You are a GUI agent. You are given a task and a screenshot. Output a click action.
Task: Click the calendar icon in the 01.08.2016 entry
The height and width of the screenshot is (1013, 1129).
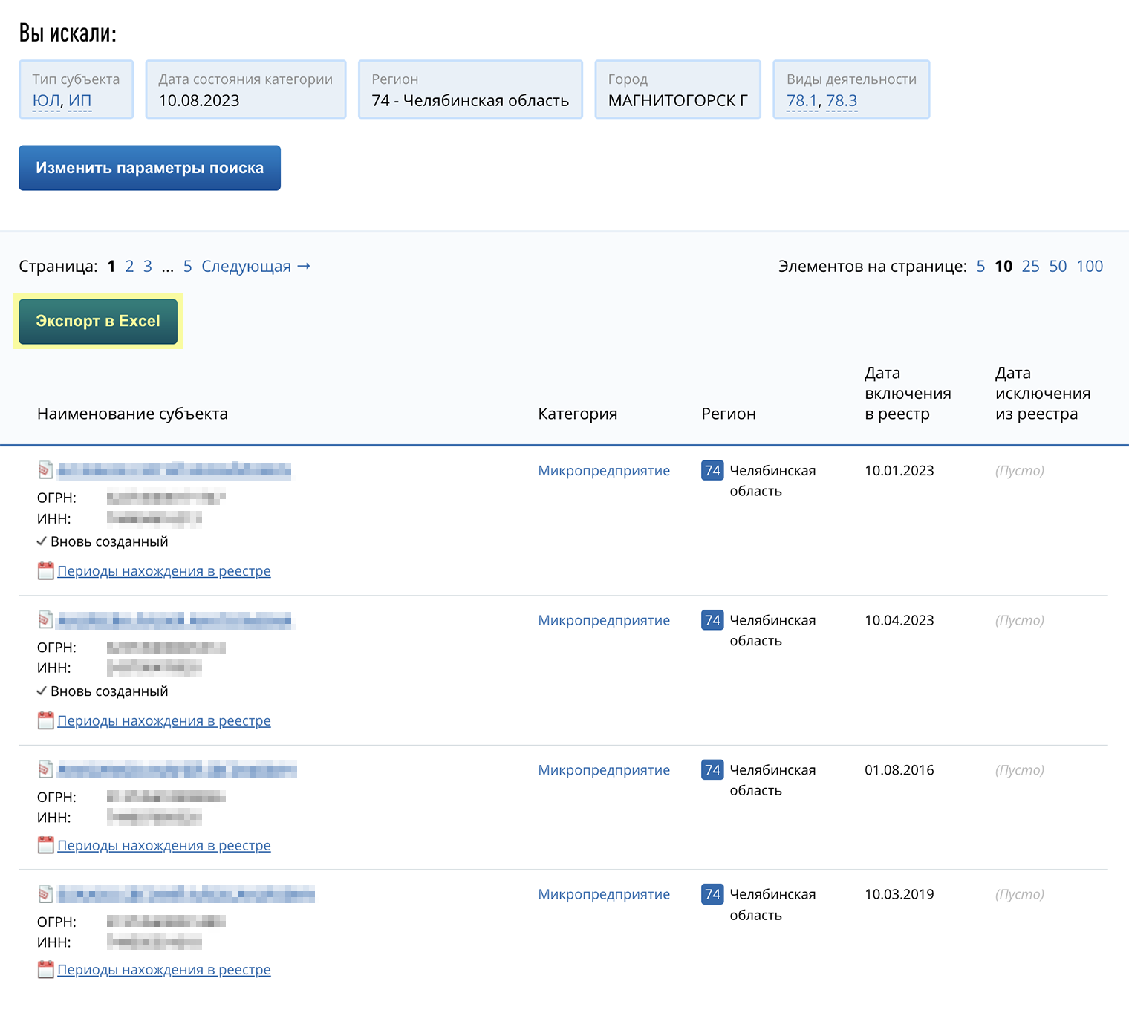coord(45,845)
